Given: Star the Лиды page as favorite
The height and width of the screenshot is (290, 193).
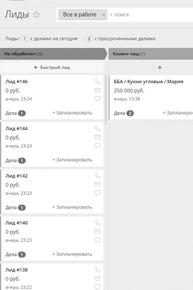Looking at the screenshot, I should point(36,15).
